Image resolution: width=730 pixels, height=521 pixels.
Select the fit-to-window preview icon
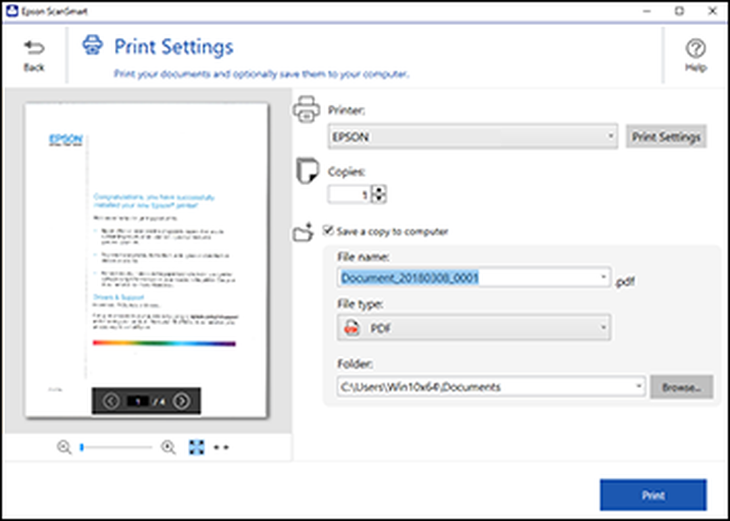197,447
